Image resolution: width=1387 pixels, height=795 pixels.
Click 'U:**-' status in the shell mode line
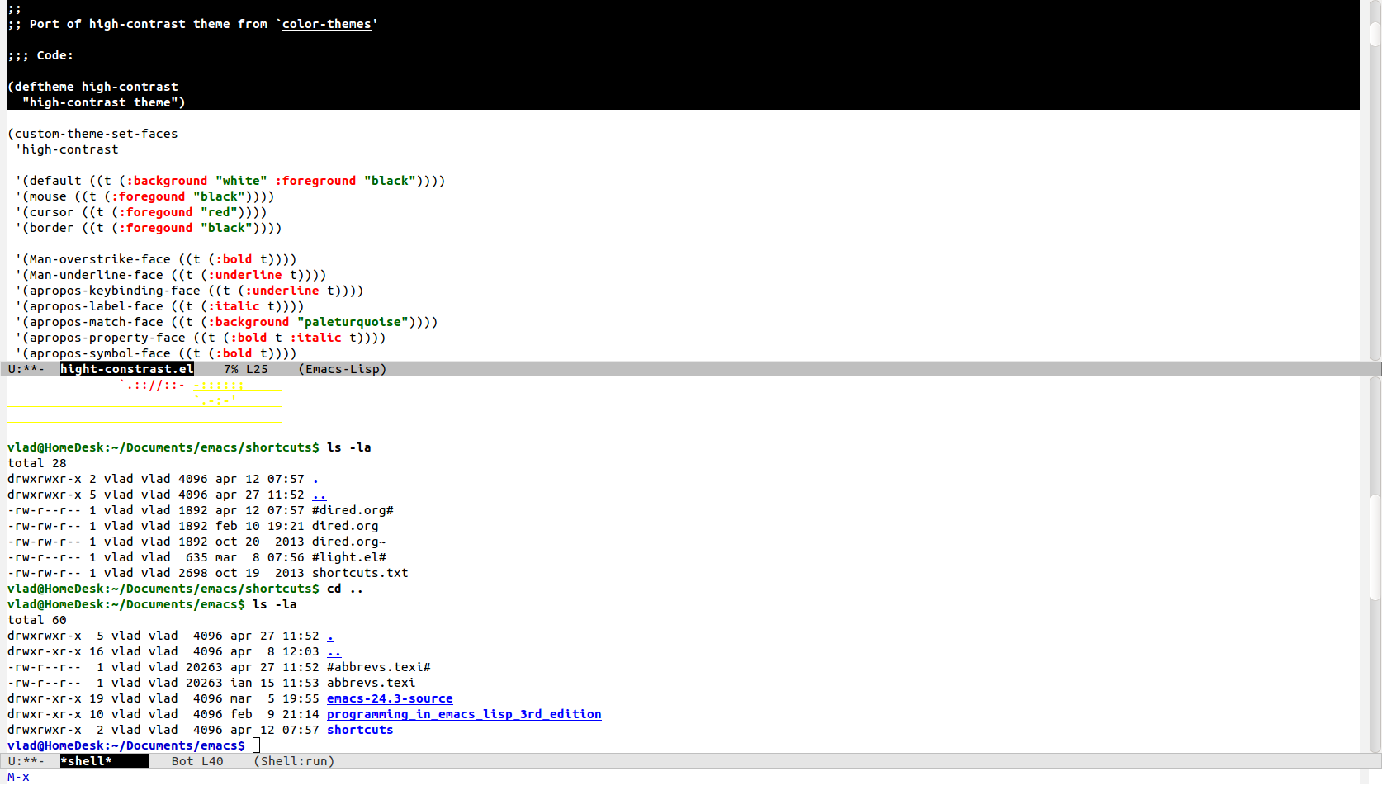[x=26, y=761]
